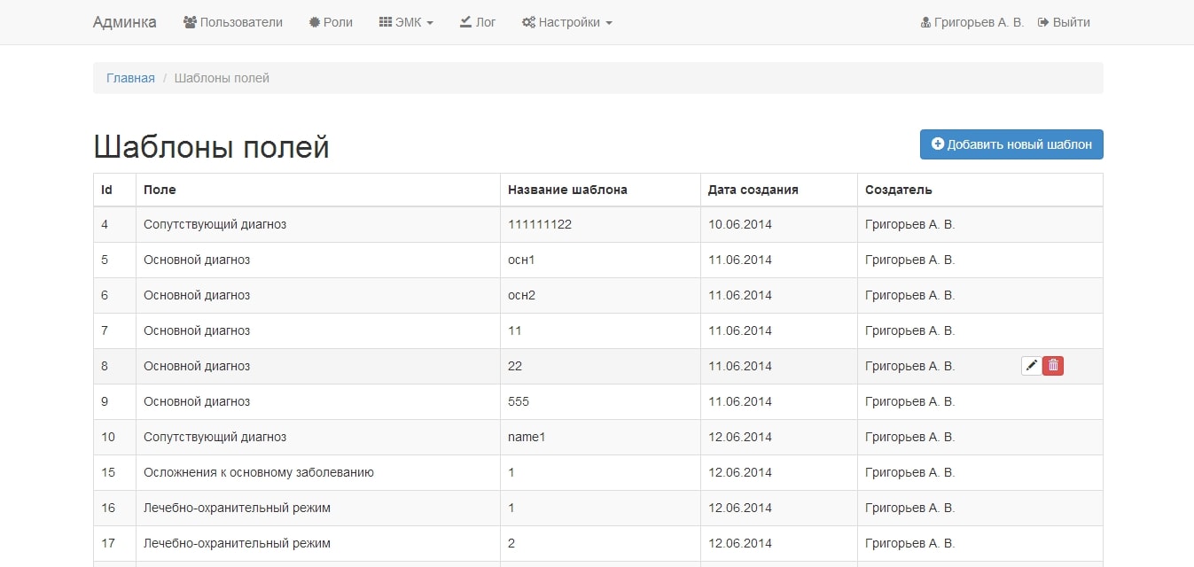Click template name 11 in row 7
Screen dimensions: 1194x567
coord(515,330)
